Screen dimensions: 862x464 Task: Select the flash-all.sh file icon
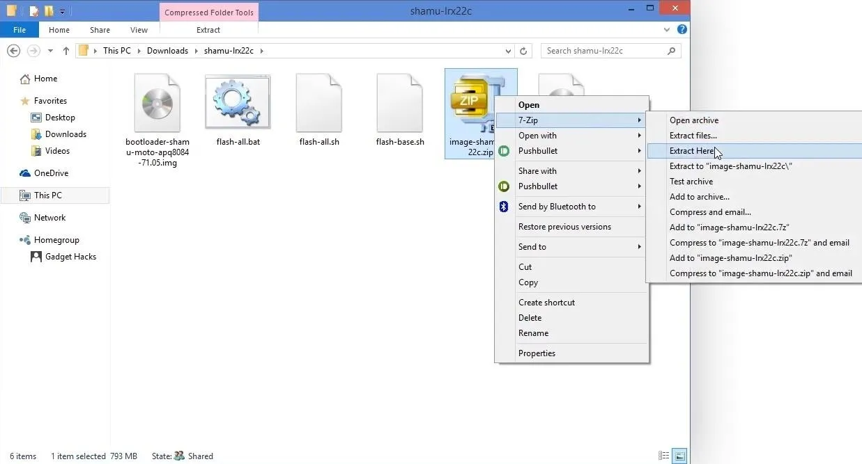(x=318, y=103)
